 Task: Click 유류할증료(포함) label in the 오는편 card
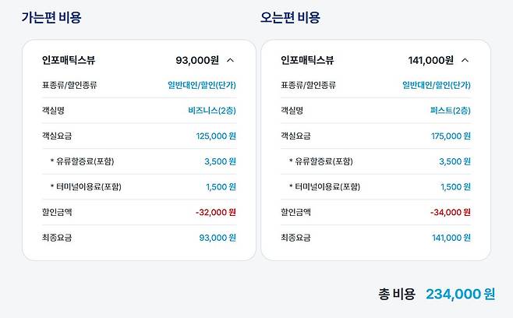pyautogui.click(x=321, y=161)
